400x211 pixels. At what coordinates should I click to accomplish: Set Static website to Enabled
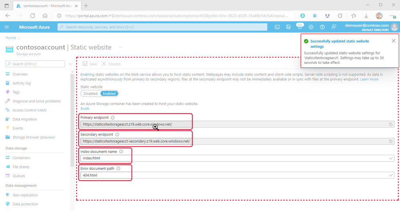109,94
